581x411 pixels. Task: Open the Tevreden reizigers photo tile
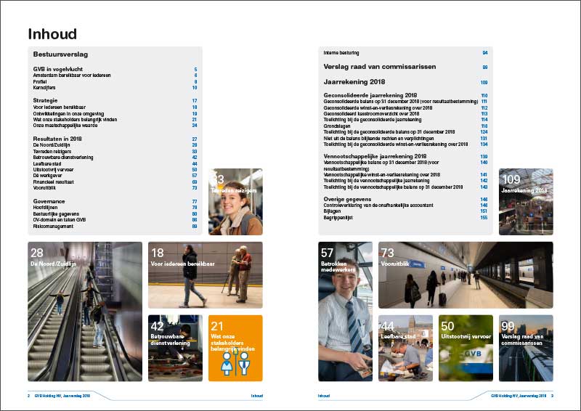click(x=235, y=202)
